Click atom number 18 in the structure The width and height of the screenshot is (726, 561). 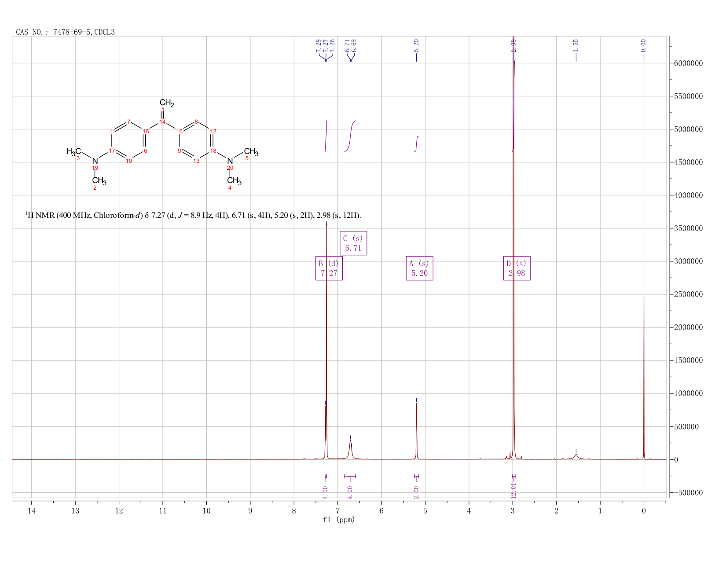coord(213,151)
